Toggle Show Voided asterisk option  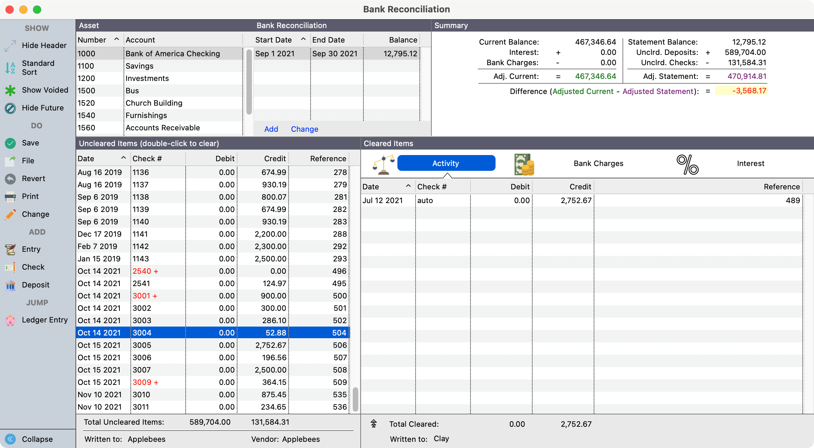[x=10, y=90]
